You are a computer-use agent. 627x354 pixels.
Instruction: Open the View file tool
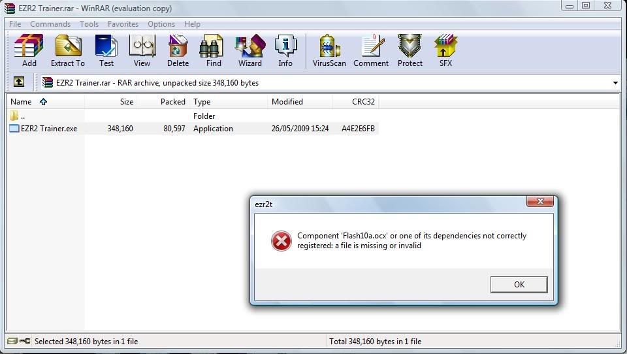(142, 50)
